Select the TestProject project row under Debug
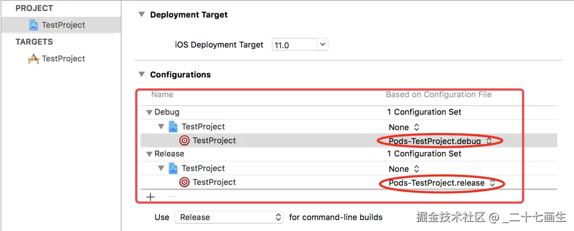Image resolution: width=574 pixels, height=231 pixels. pyautogui.click(x=349, y=127)
